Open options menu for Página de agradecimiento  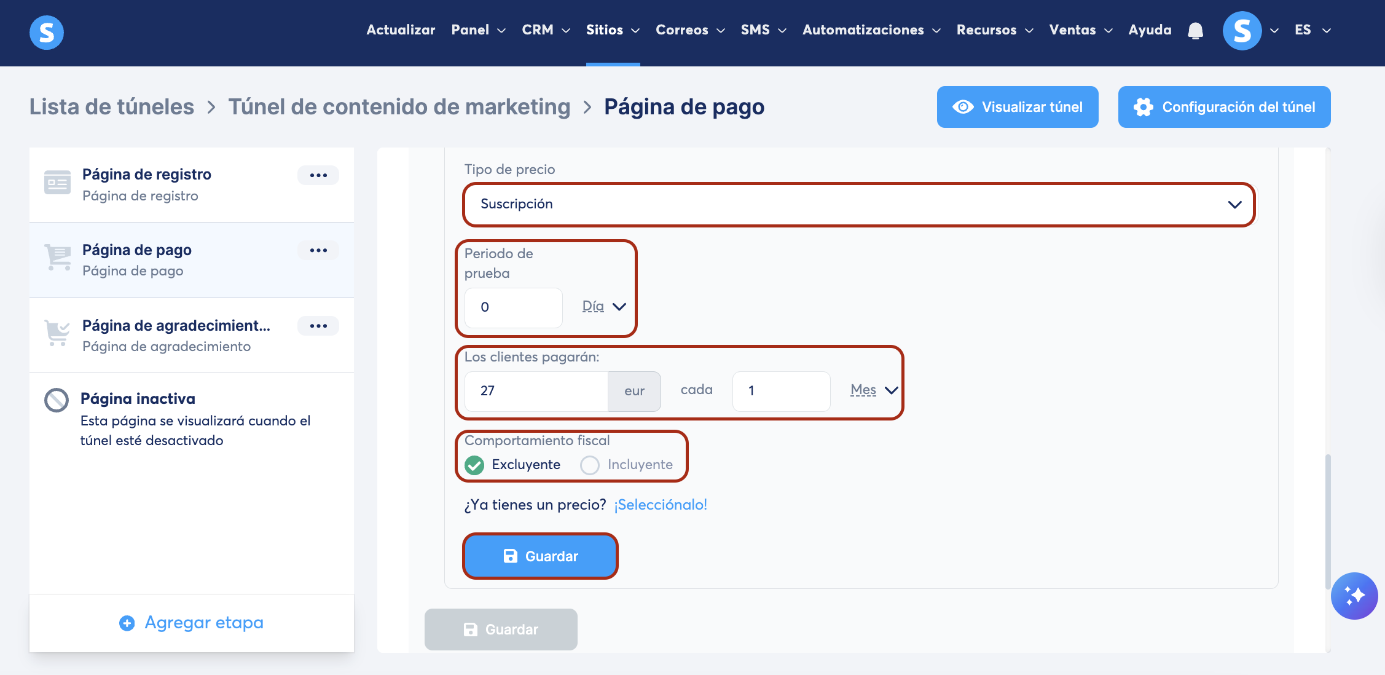[x=318, y=326]
